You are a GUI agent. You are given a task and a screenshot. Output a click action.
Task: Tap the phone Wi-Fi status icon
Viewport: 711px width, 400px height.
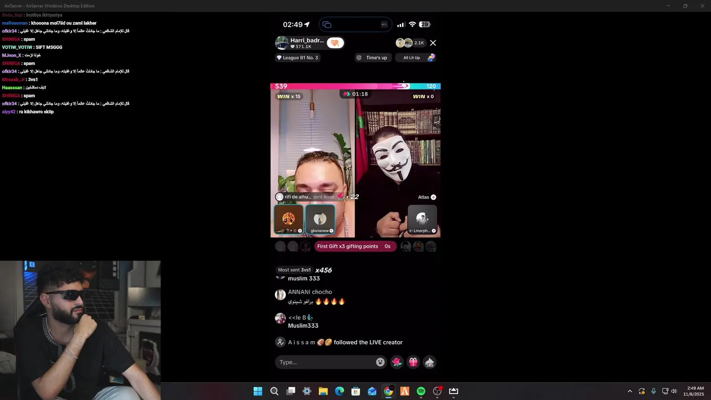[412, 24]
